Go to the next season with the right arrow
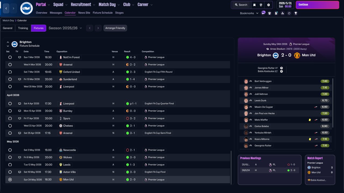The width and height of the screenshot is (344, 193). click(98, 28)
